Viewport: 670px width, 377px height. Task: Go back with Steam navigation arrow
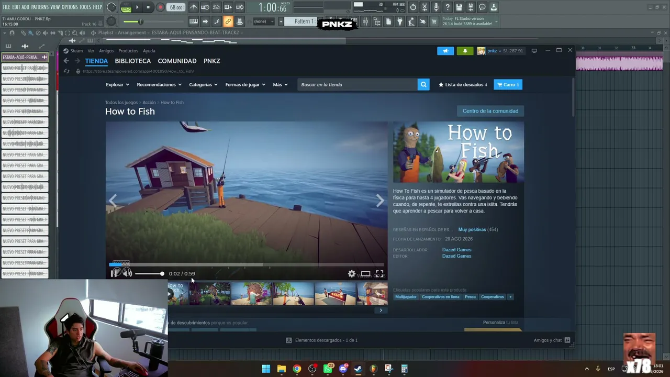tap(66, 61)
